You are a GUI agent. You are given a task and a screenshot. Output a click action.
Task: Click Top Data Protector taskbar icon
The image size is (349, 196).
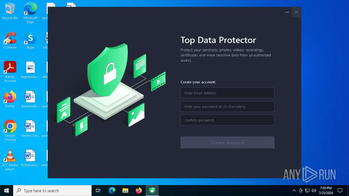[152, 191]
